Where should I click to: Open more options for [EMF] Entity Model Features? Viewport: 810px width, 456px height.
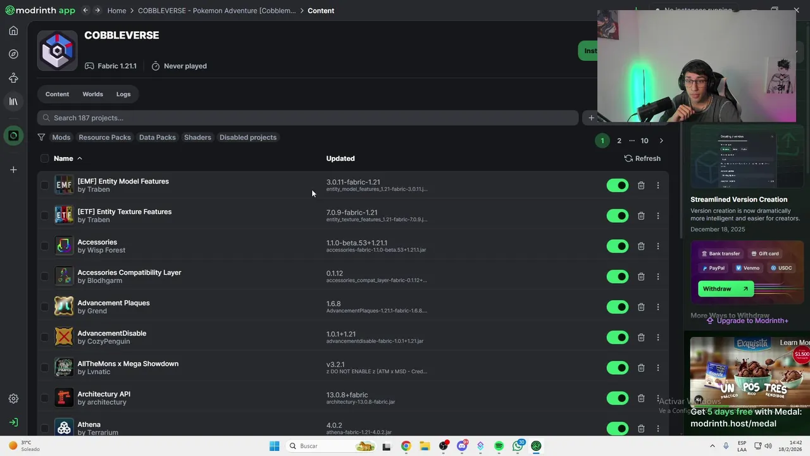pyautogui.click(x=657, y=185)
